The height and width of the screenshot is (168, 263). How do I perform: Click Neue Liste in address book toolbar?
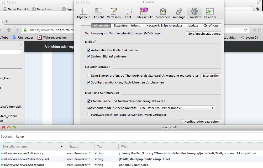(42, 9)
